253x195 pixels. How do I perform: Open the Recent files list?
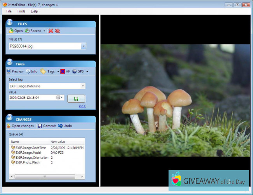[35, 31]
